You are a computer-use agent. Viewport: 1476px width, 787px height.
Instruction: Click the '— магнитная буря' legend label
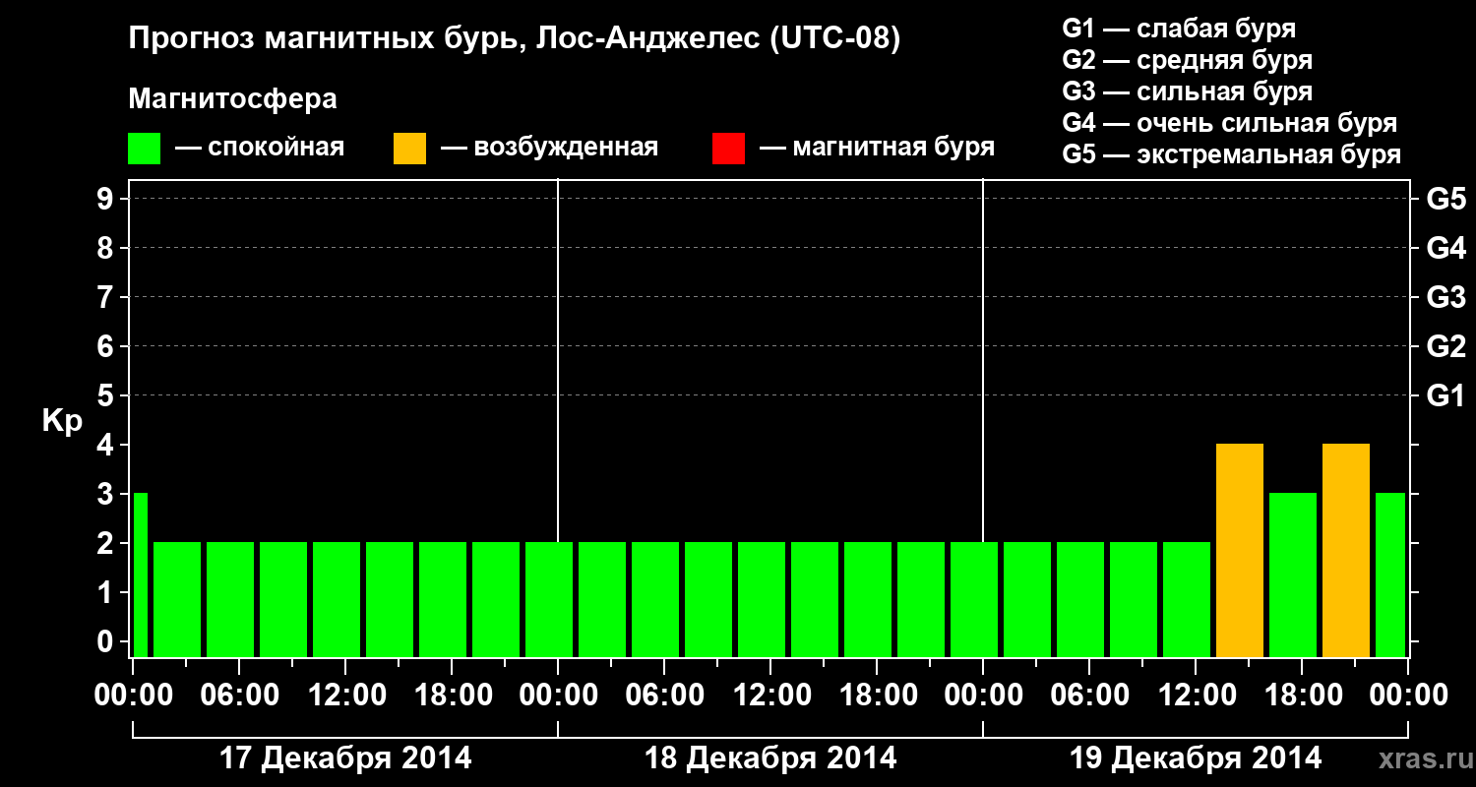[x=877, y=148]
